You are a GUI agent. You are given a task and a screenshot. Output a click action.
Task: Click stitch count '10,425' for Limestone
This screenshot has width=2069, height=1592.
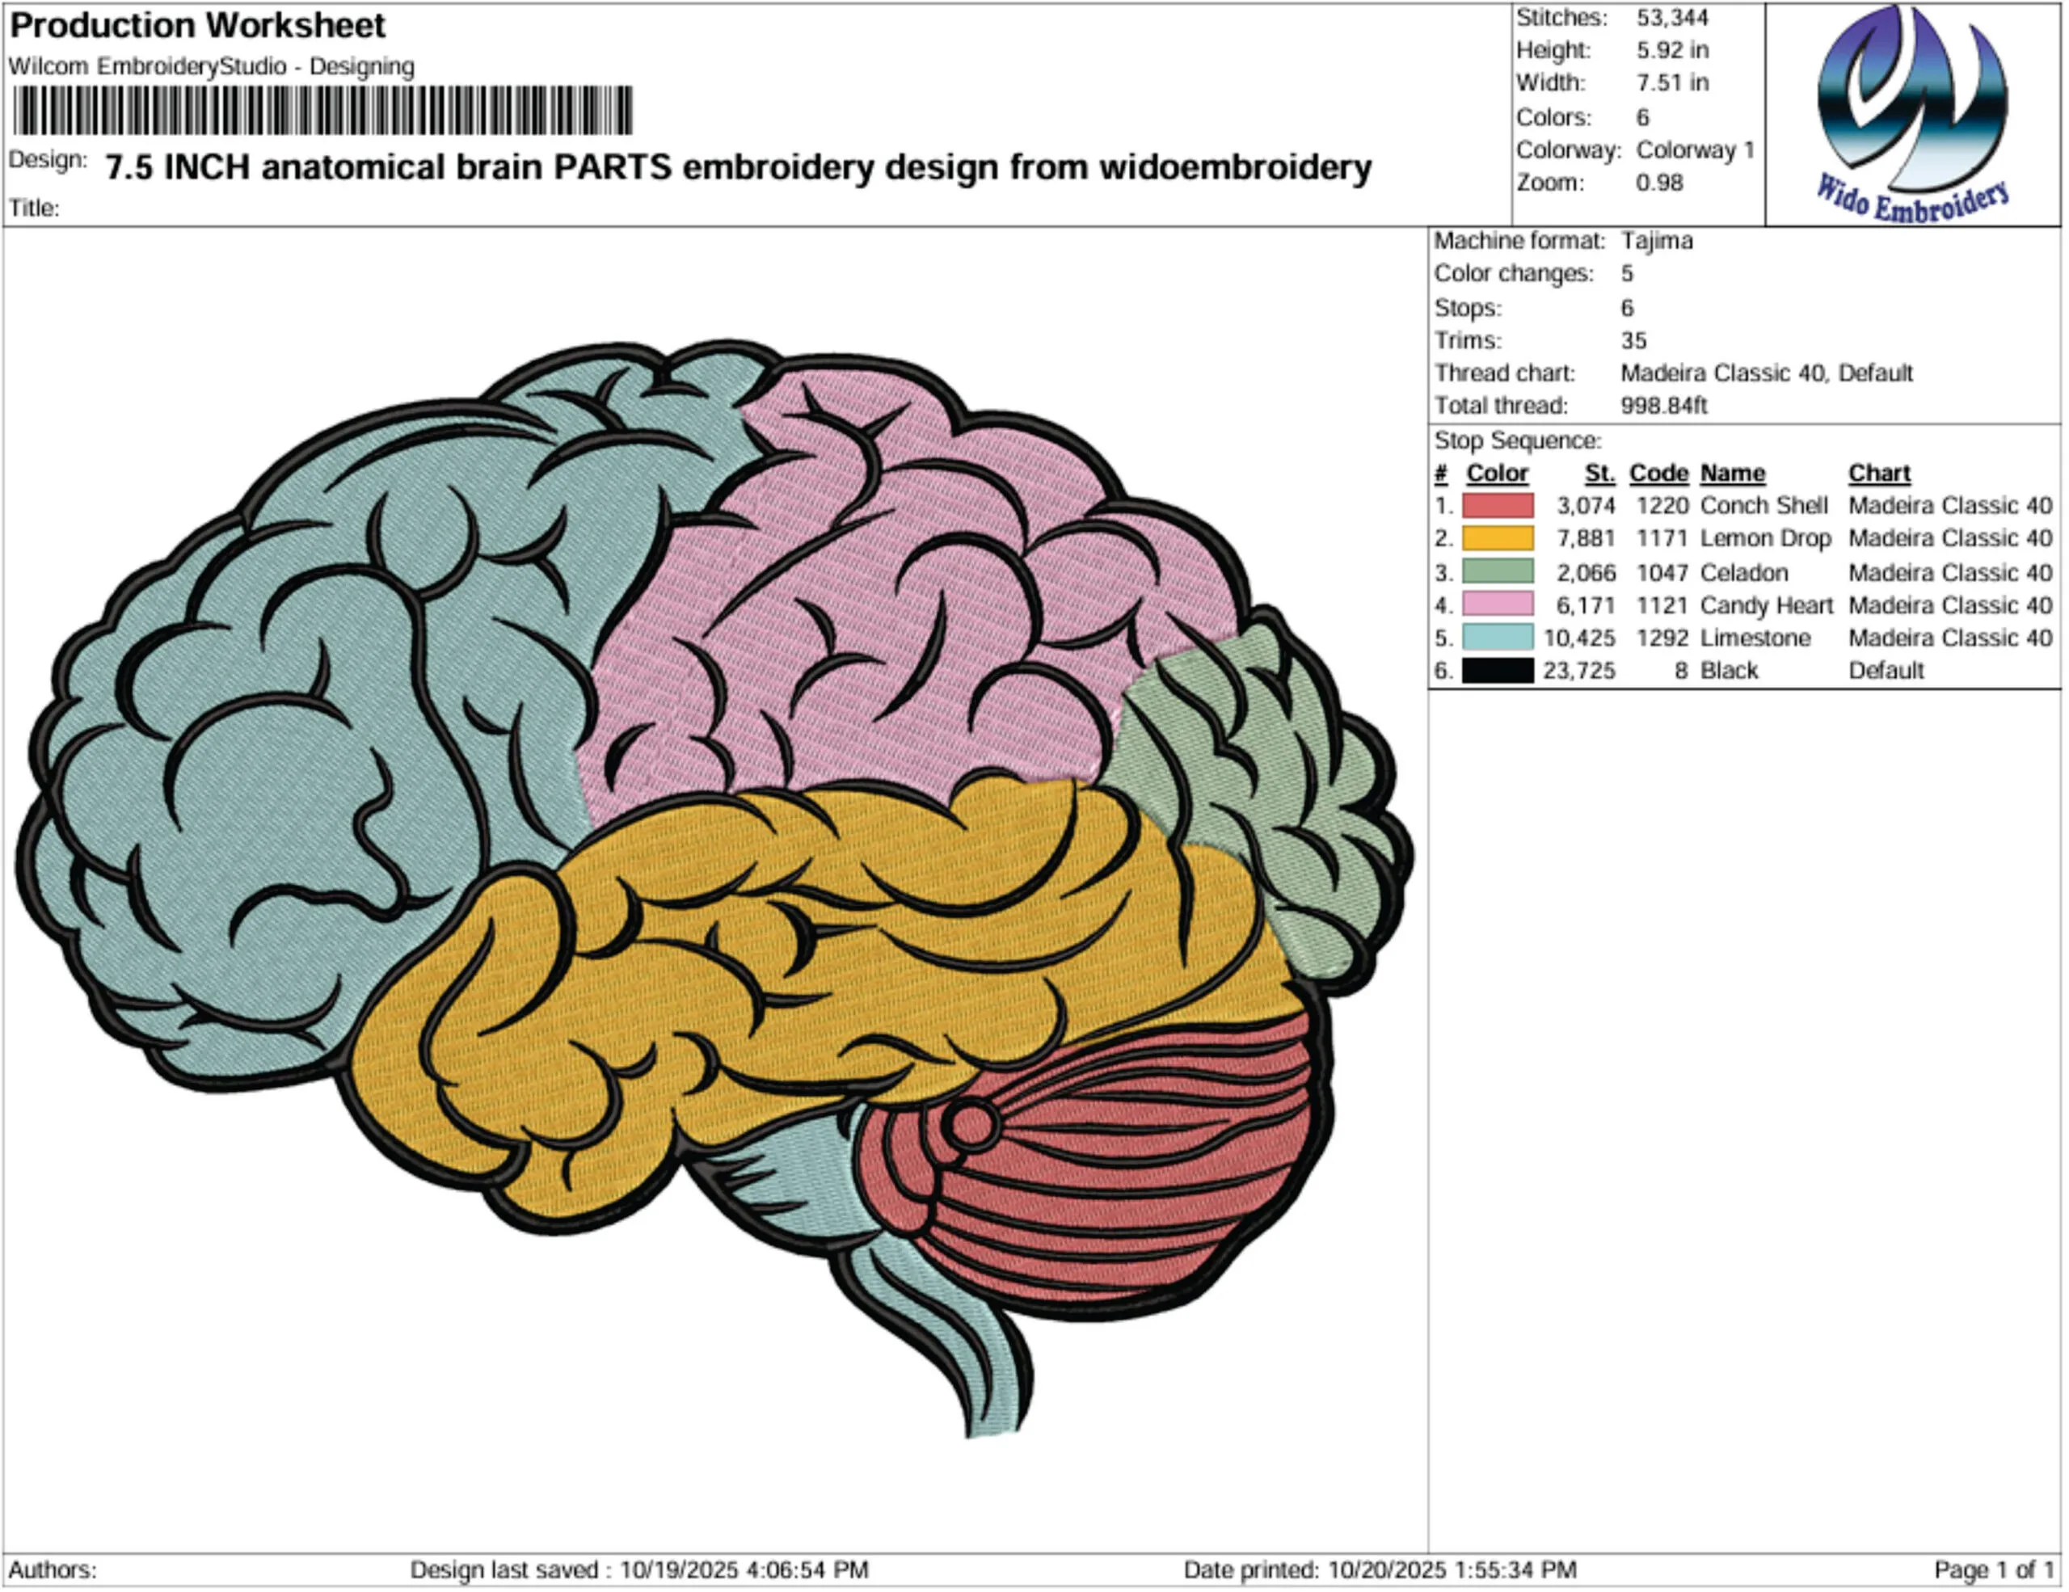tap(1578, 638)
